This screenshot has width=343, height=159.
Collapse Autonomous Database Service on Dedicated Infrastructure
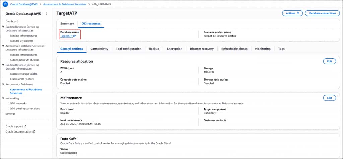(3, 46)
